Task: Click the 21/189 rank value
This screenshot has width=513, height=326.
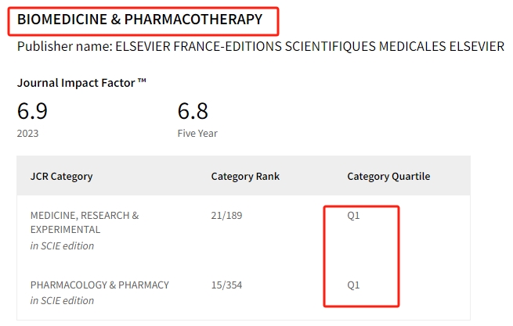Action: [226, 215]
